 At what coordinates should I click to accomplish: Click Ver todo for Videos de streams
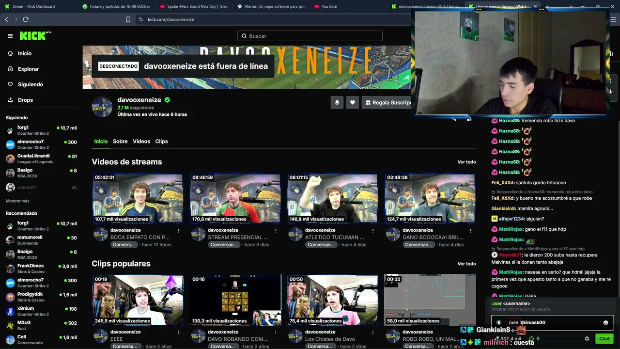(466, 162)
